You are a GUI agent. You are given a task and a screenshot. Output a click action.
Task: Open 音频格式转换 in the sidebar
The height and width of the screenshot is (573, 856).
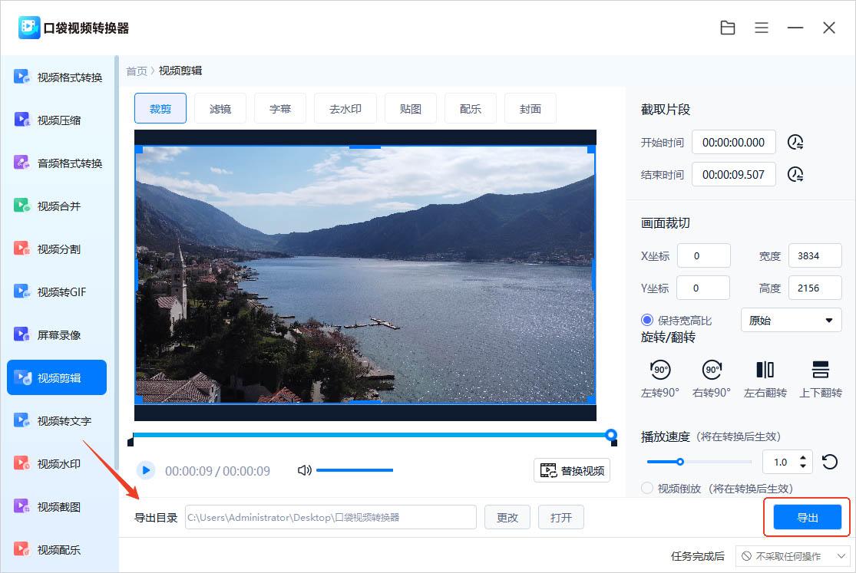coord(58,163)
